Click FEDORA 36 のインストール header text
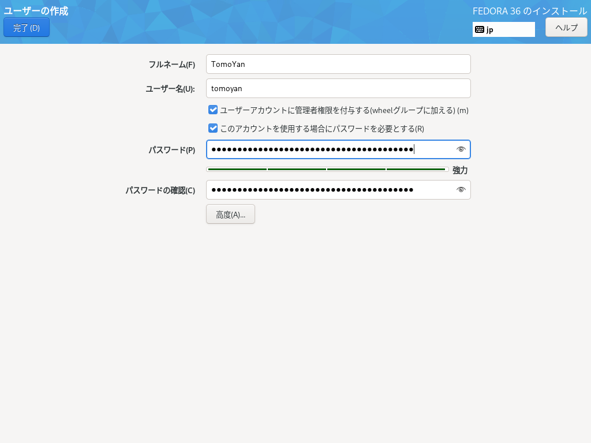 530,11
